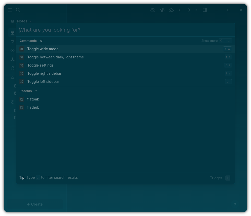Focus the 'What are you looking for?' field
The height and width of the screenshot is (216, 251).
pyautogui.click(x=125, y=30)
